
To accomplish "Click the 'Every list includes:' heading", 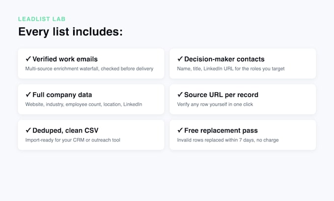I will 71,32.
